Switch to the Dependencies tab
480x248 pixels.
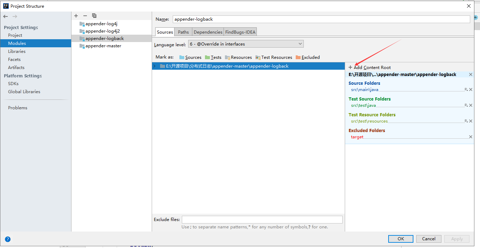208,32
